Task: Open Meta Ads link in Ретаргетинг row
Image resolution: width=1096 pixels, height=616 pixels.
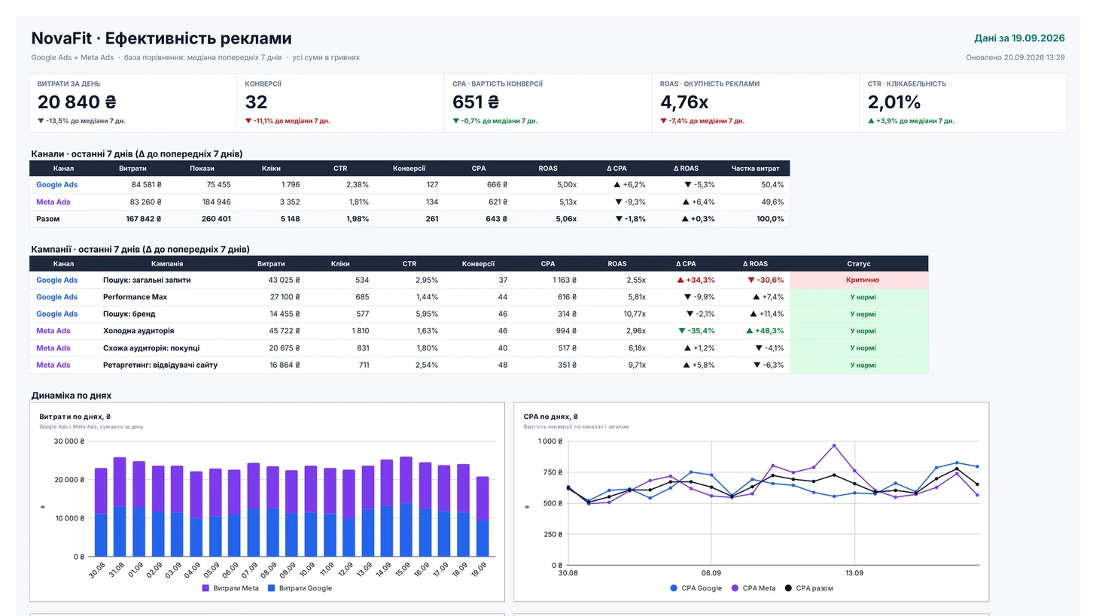Action: pos(53,365)
